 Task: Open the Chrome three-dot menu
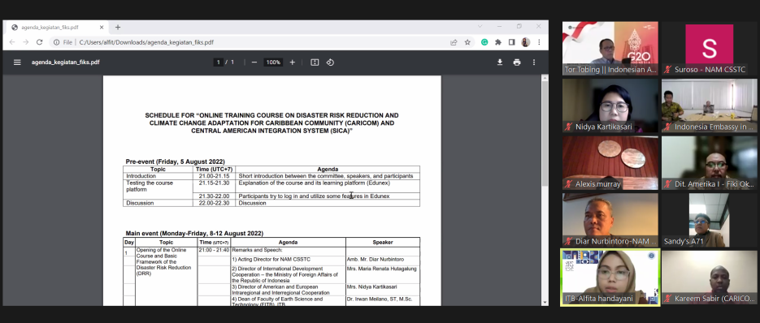click(539, 42)
